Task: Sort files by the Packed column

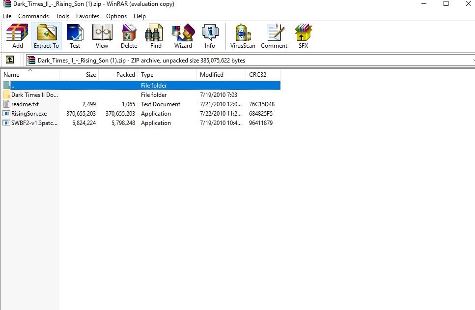Action: (118, 75)
